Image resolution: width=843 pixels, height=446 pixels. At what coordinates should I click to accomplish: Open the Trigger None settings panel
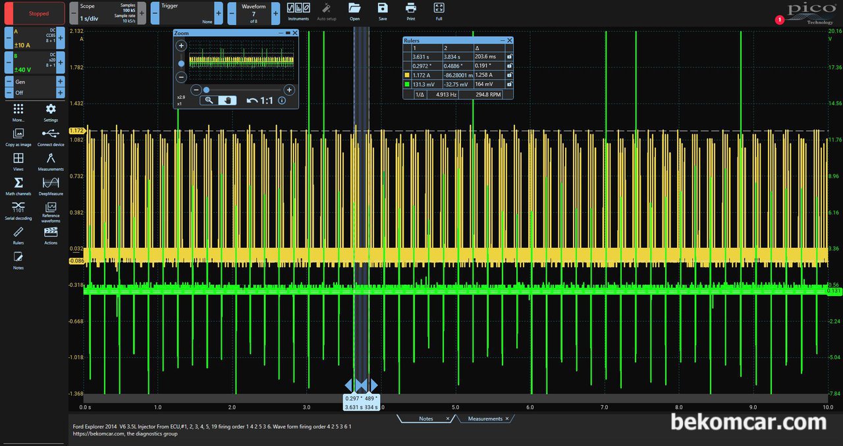[186, 13]
